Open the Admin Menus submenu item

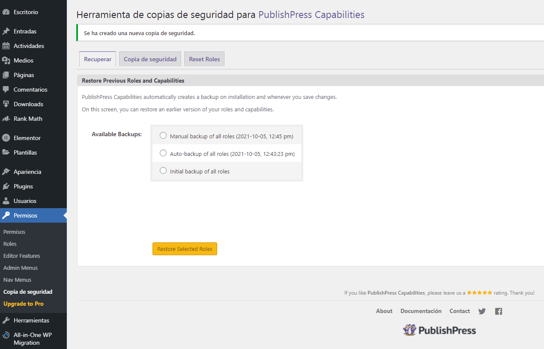click(x=21, y=268)
